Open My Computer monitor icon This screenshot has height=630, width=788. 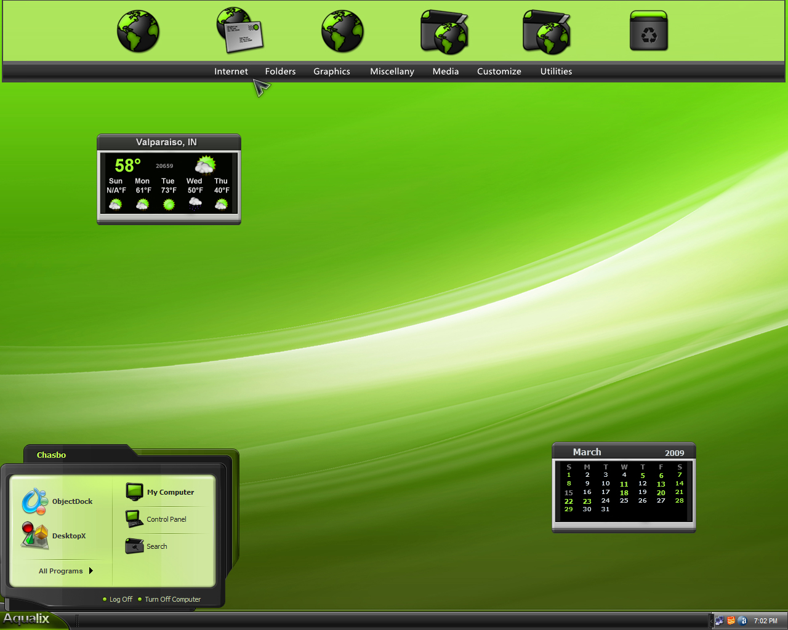pos(135,492)
